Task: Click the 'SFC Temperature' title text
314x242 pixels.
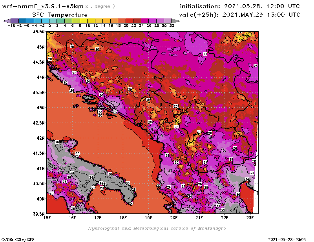Action: (60, 15)
